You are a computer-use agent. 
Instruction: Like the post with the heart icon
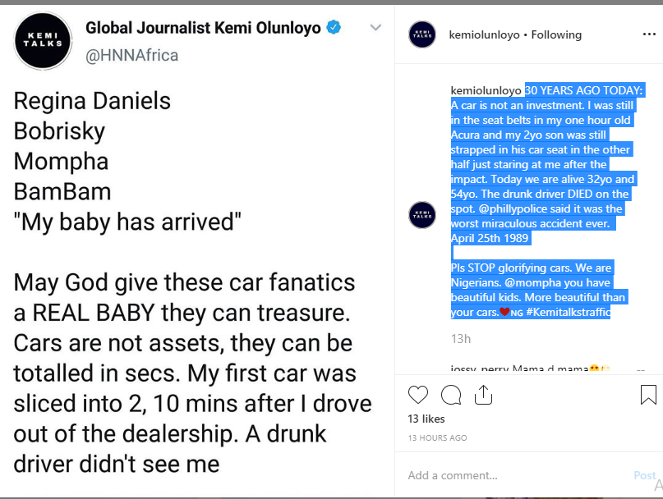418,395
